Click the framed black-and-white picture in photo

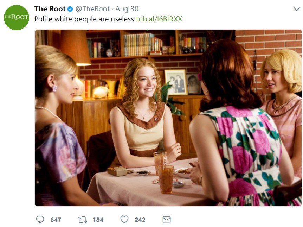click(x=176, y=82)
